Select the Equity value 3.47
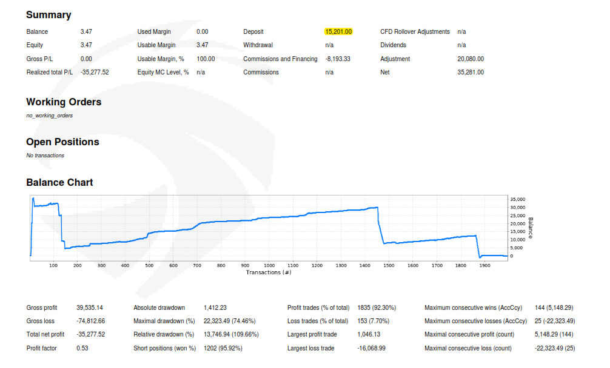 click(86, 45)
